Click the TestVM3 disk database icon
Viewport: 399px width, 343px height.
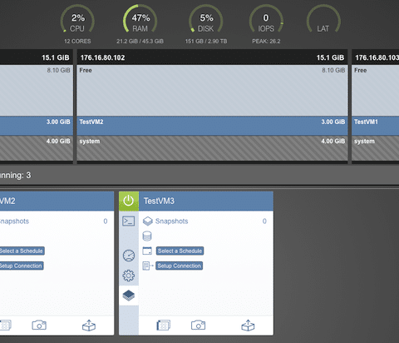147,236
